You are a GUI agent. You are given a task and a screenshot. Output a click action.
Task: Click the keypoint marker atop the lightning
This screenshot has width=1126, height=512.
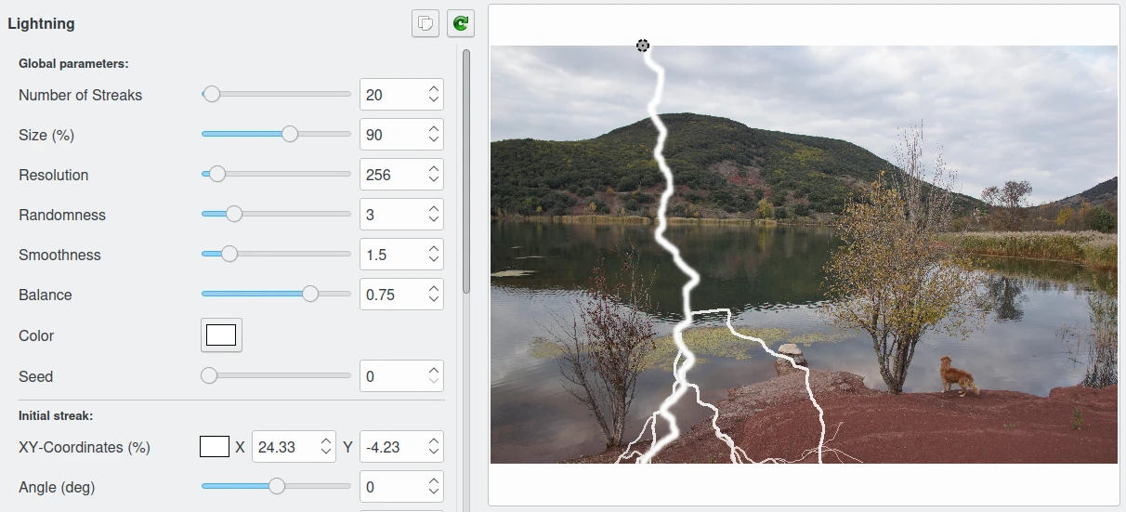click(x=643, y=46)
